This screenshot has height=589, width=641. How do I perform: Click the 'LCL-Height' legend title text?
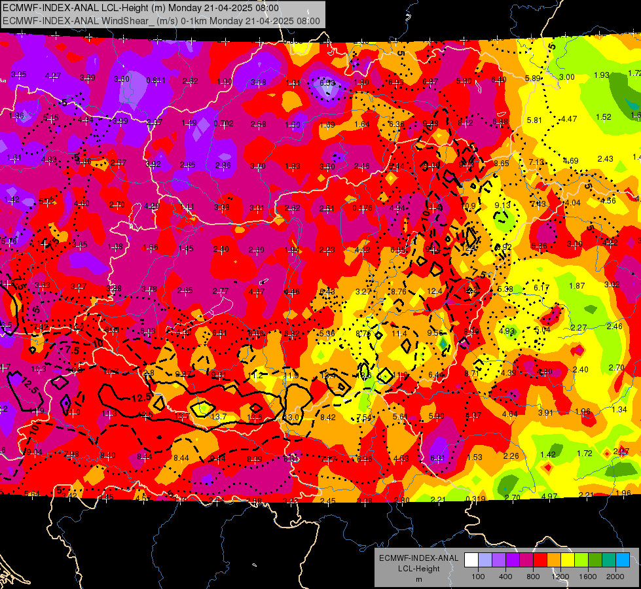pos(418,569)
